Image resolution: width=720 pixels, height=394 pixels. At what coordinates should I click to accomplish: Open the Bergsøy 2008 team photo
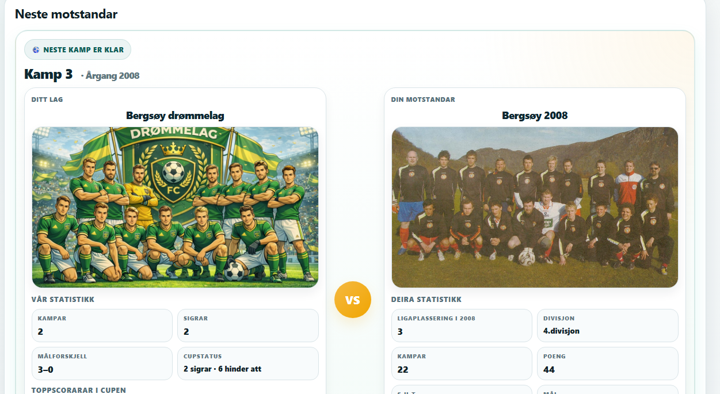(535, 207)
